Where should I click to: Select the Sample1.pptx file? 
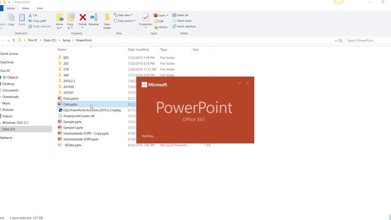pyautogui.click(x=73, y=127)
